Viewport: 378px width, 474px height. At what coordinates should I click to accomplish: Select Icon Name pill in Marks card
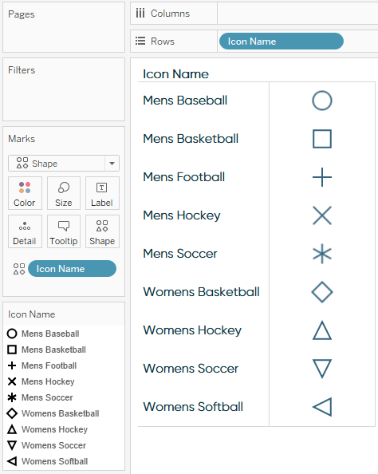click(x=72, y=268)
